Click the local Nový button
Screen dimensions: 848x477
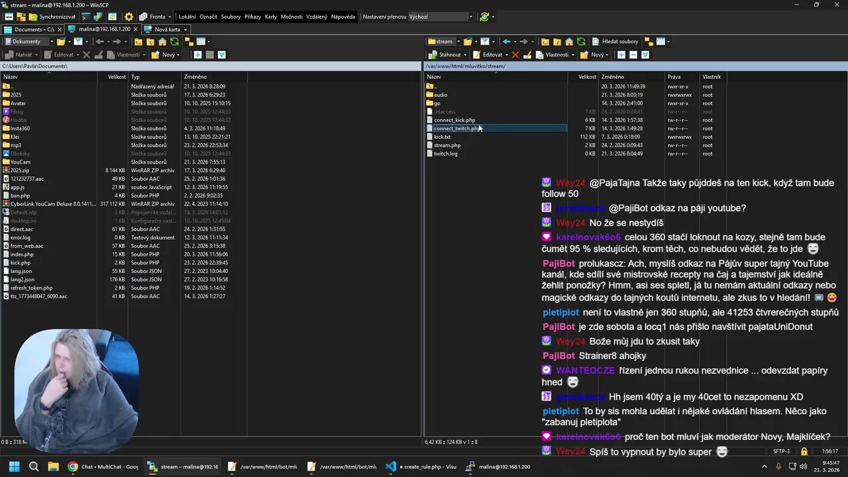click(165, 54)
